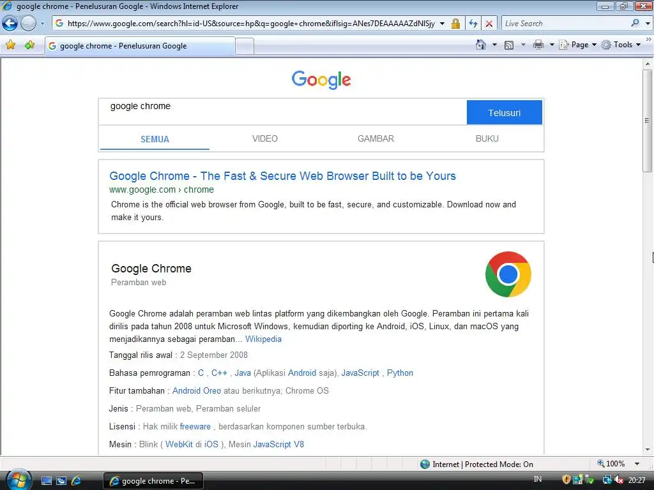Screen dimensions: 654x490
Task: Expand the Feeds dropdown arrow
Action: click(523, 45)
